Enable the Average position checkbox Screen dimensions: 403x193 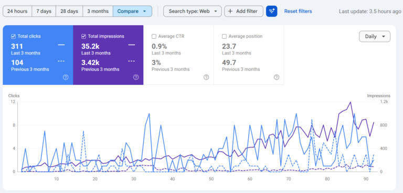224,37
